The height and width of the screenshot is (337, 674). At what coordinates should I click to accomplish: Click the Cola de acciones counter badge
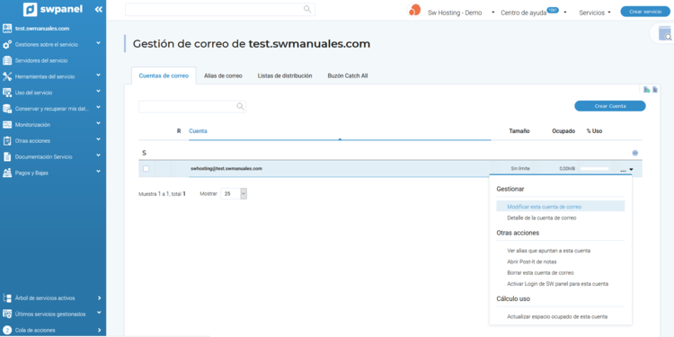7,330
